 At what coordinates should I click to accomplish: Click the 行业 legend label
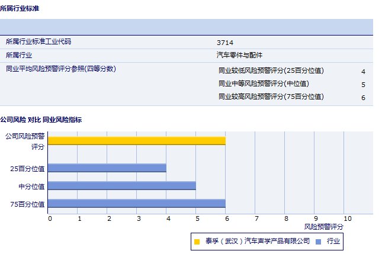(333, 242)
